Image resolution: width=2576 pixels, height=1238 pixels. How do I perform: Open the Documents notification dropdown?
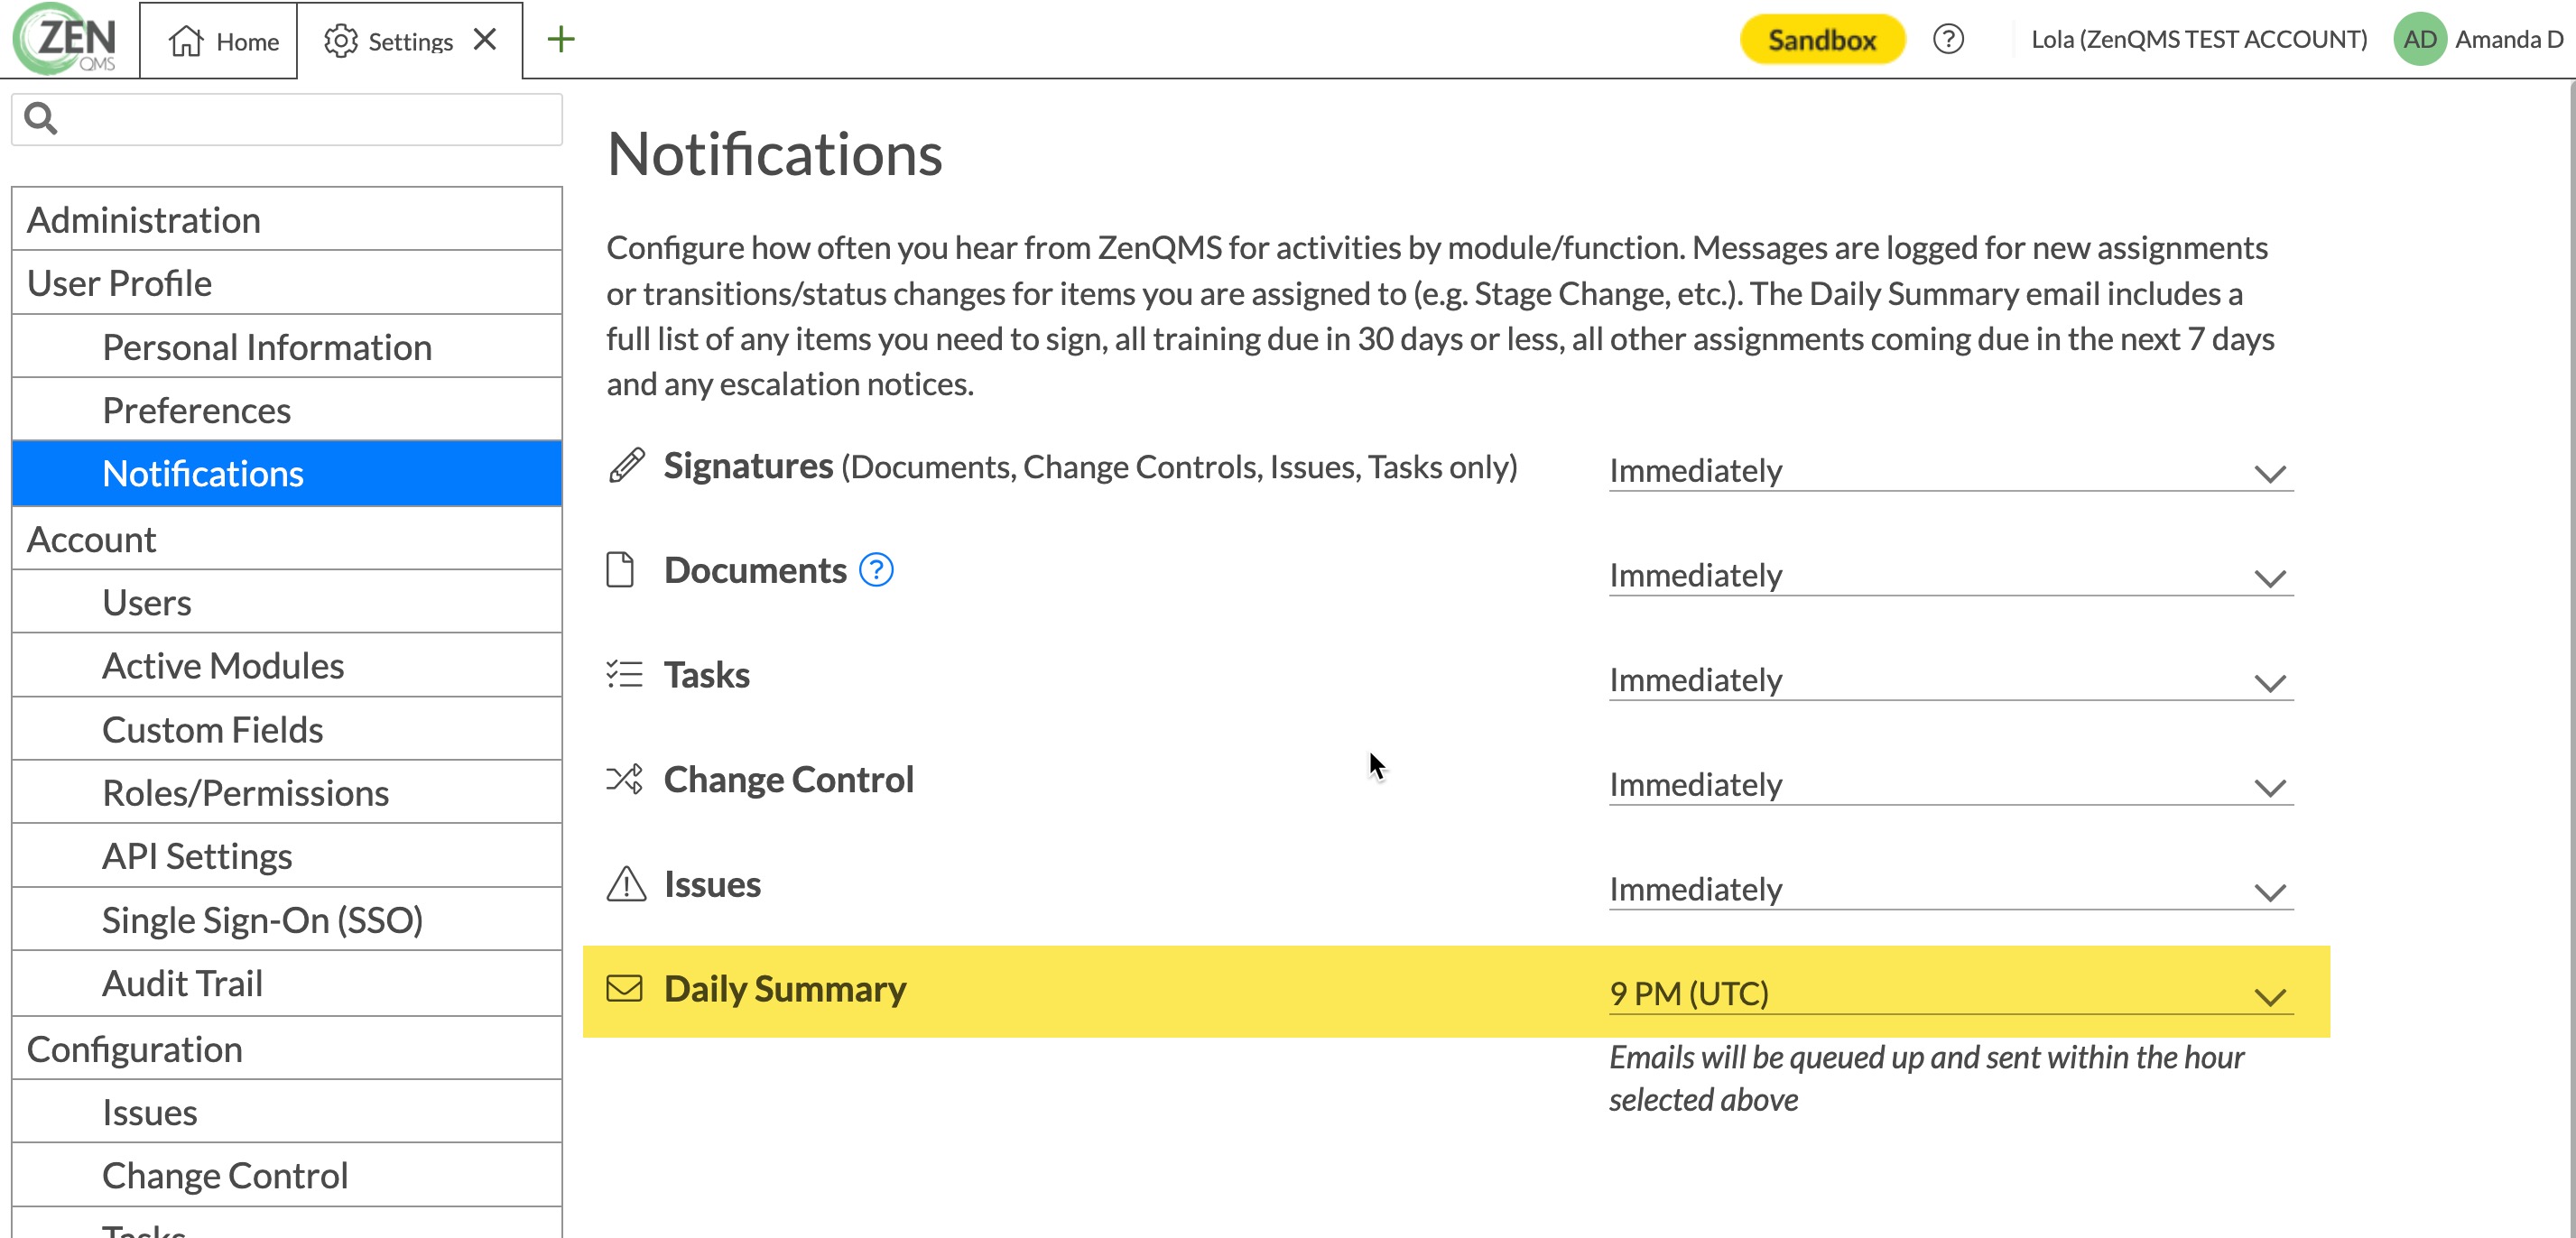(1949, 576)
